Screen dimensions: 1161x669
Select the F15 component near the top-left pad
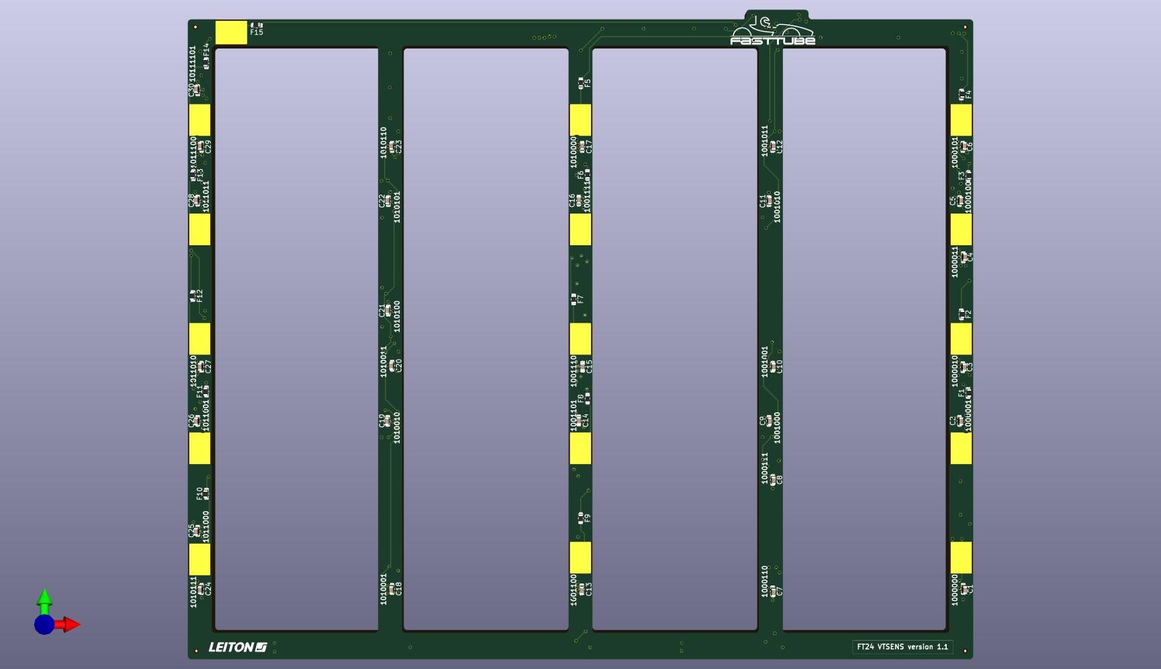pyautogui.click(x=256, y=26)
